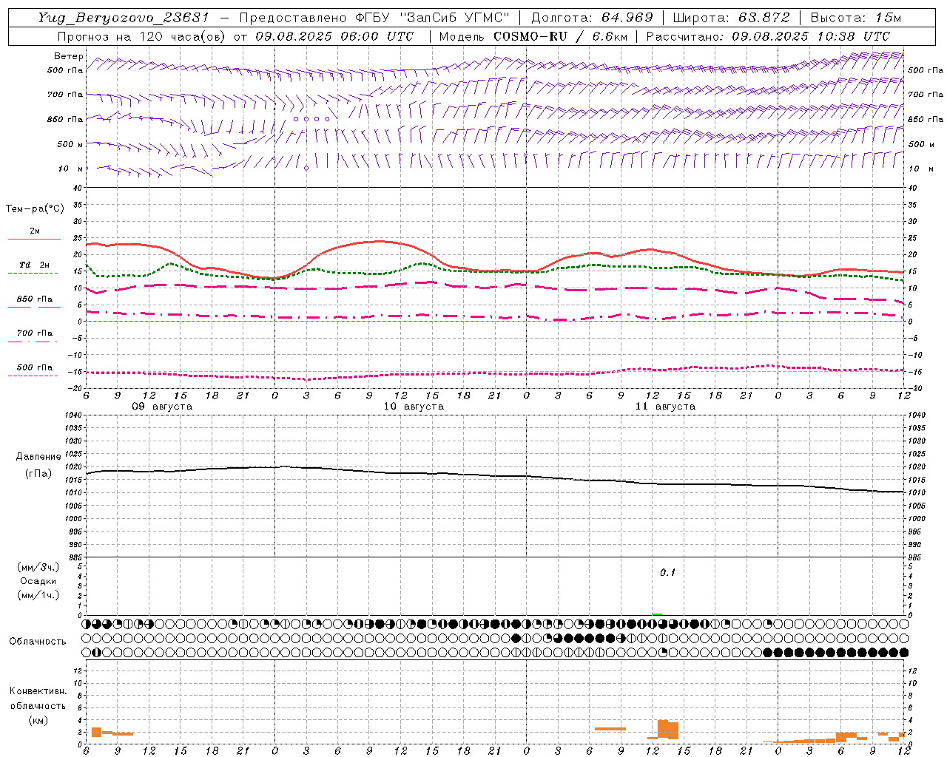Click the '500 гПа' temperature legend entry

click(34, 367)
